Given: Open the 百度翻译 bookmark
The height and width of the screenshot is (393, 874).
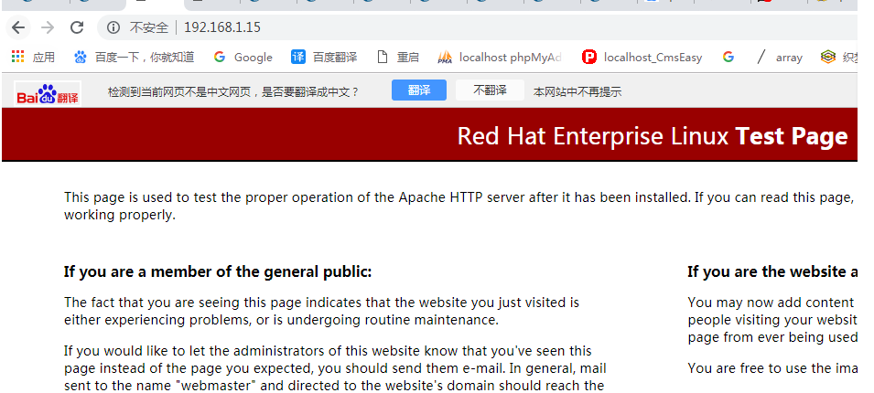Looking at the screenshot, I should [x=324, y=57].
